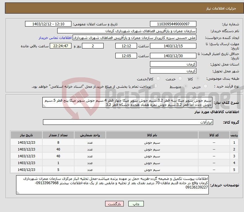This screenshot has height=212, width=244.
Task: Select the متوسط purchase type radio
Action: [x=186, y=86]
